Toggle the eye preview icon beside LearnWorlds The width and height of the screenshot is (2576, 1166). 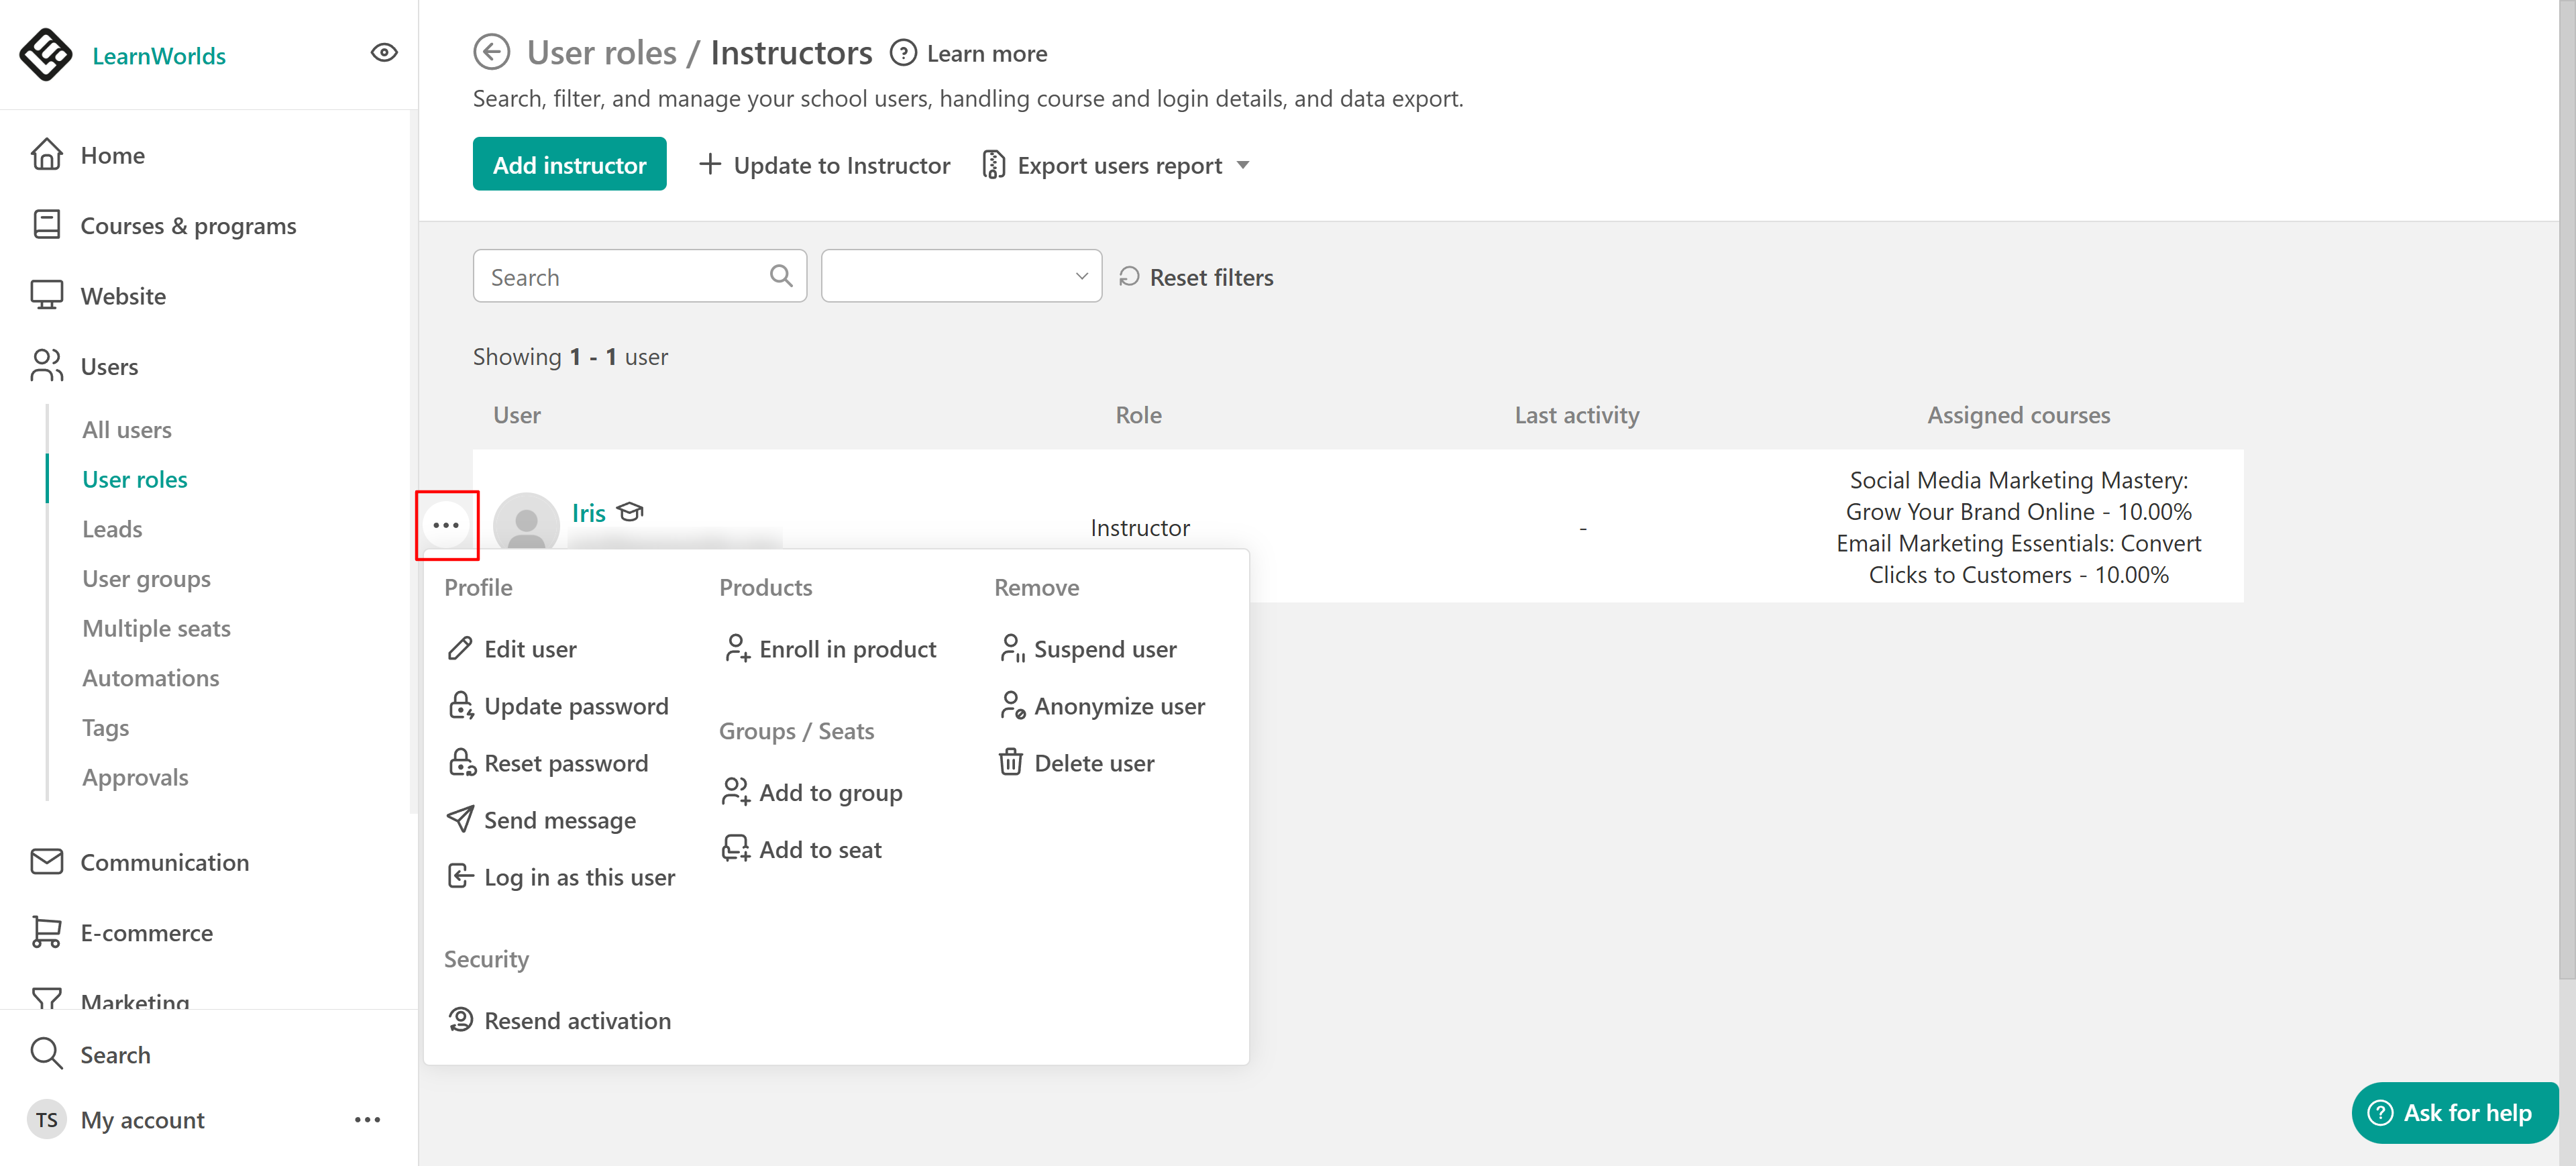(x=384, y=53)
